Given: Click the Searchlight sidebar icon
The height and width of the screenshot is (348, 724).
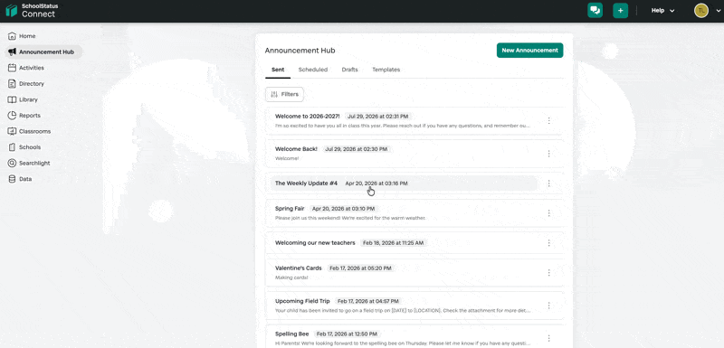Looking at the screenshot, I should point(12,164).
